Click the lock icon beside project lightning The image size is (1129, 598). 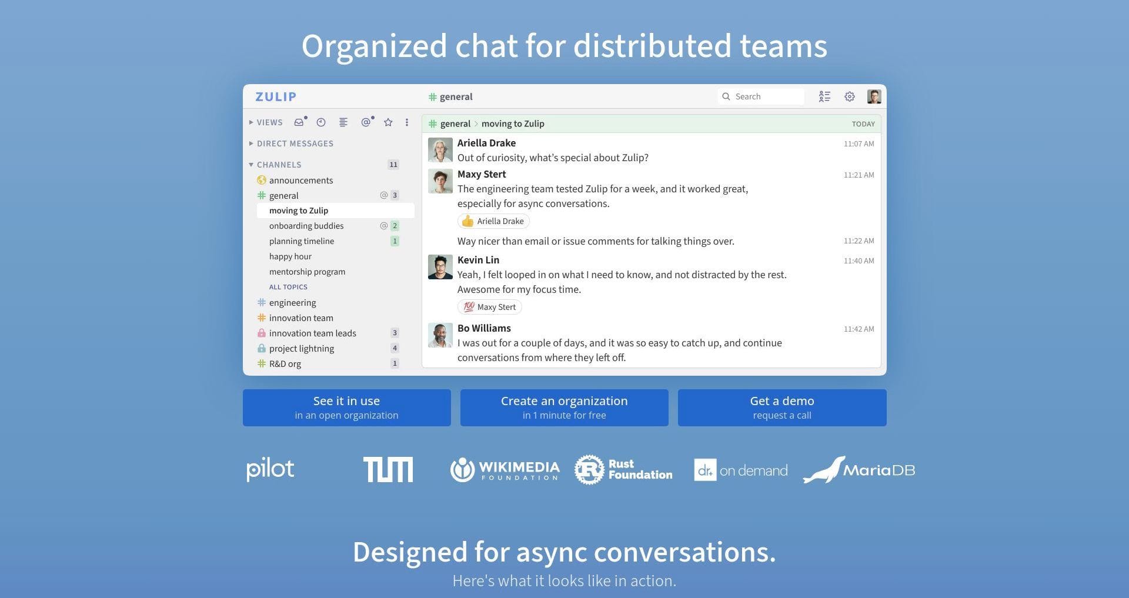pos(262,348)
